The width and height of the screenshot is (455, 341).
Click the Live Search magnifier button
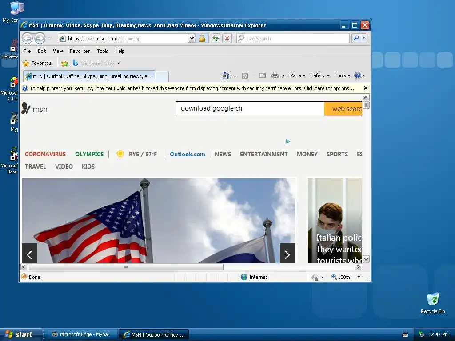click(356, 38)
